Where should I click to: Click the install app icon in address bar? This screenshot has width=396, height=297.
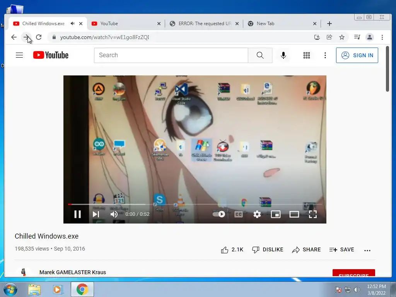tap(317, 37)
